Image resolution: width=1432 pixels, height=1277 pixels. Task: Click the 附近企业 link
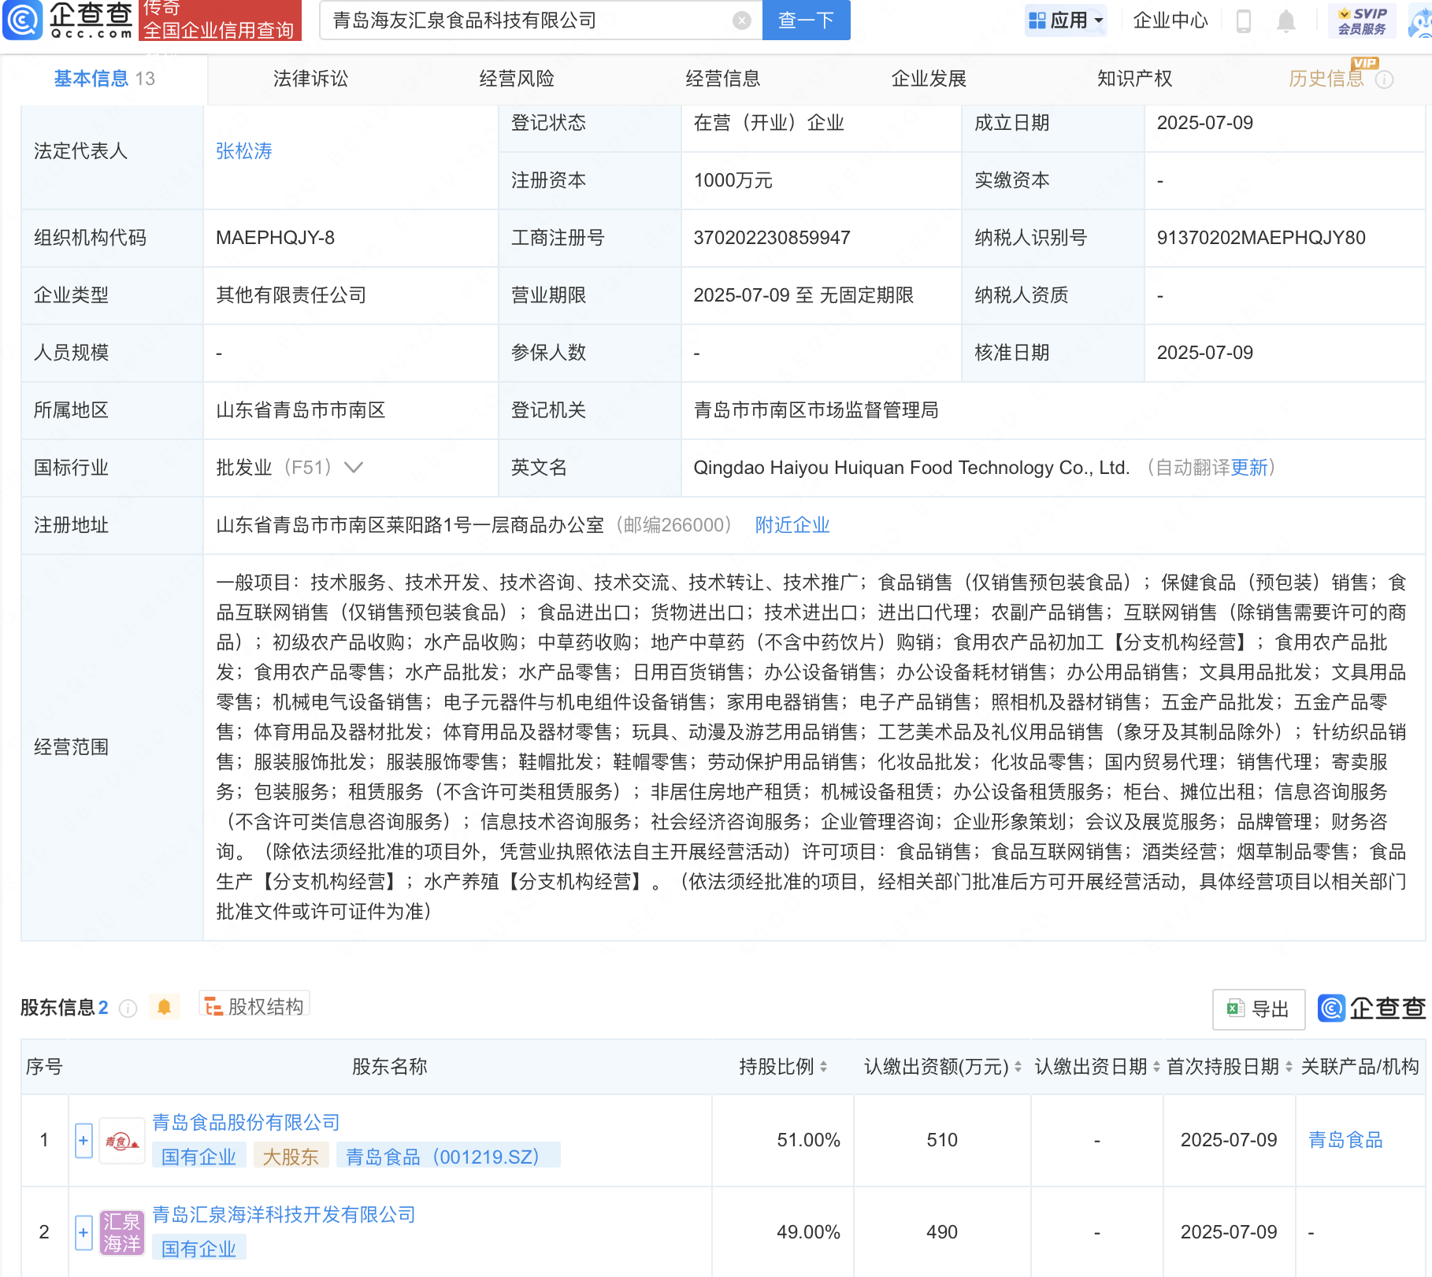(792, 525)
